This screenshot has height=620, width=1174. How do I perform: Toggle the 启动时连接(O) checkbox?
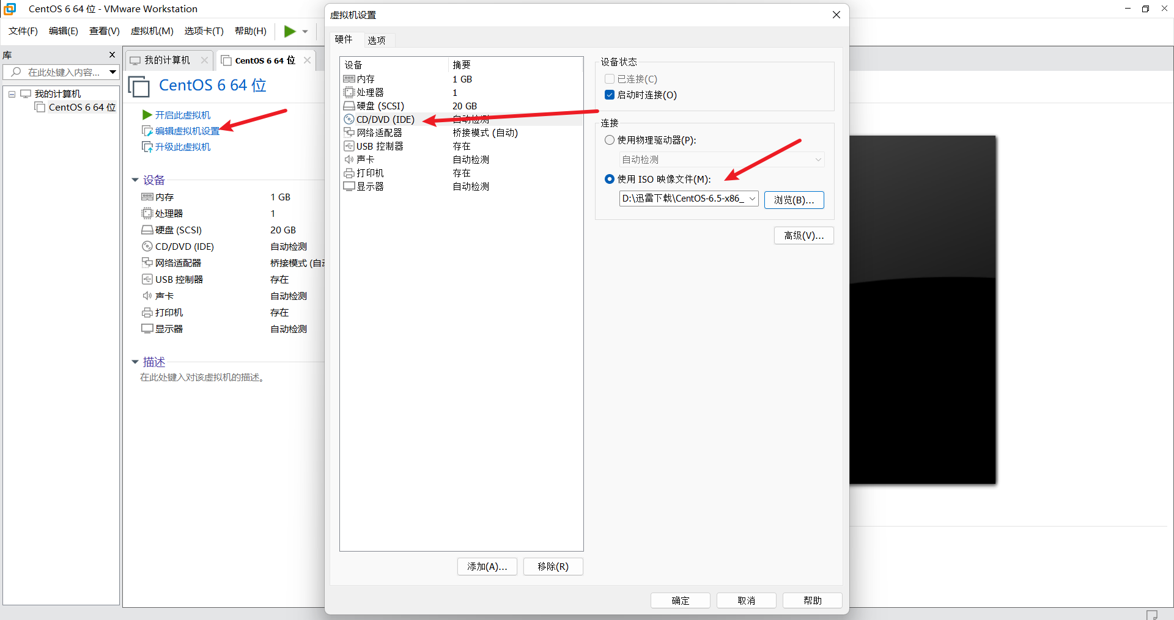point(610,95)
